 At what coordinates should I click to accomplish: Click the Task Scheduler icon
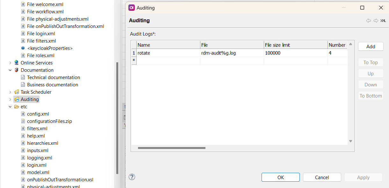click(x=17, y=92)
